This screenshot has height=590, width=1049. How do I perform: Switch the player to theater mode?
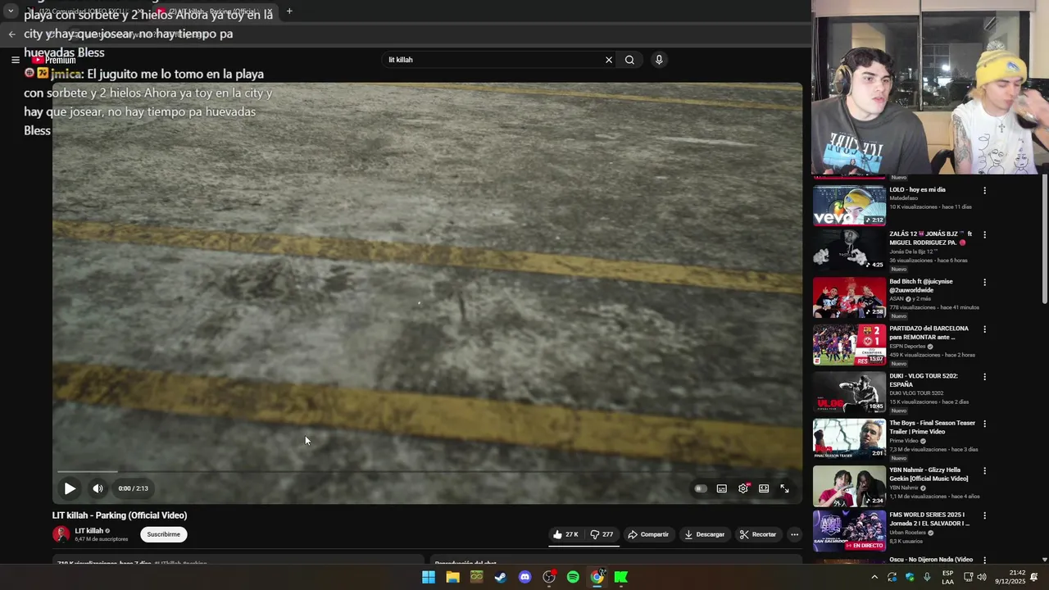[764, 488]
